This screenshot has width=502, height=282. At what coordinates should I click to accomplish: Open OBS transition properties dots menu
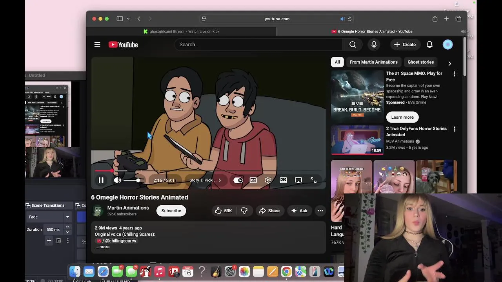(67, 241)
